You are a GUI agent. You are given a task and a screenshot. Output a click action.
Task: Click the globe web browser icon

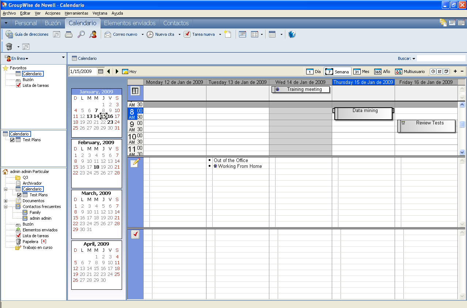(292, 34)
